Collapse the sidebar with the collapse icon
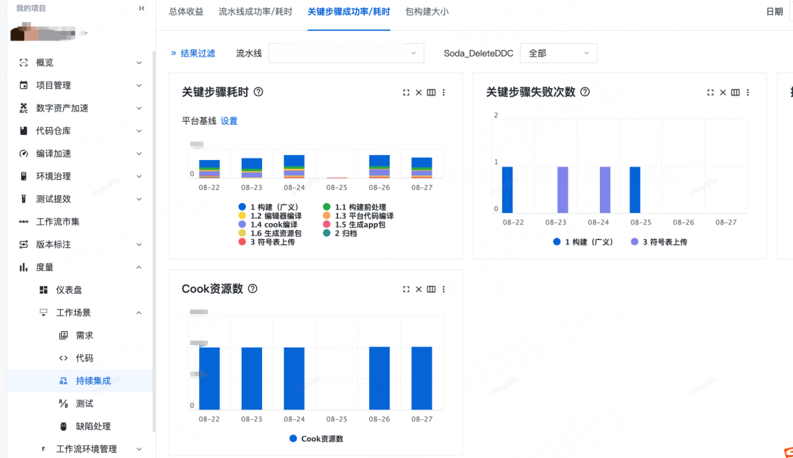 point(142,8)
